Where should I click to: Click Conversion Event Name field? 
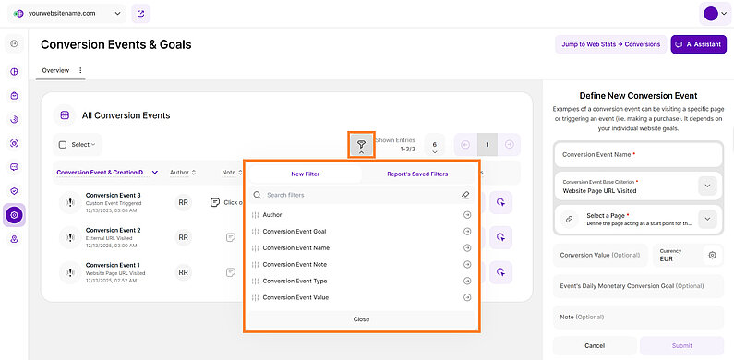point(639,154)
